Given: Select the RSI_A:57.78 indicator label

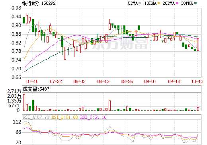Looking at the screenshot, I should pos(36,117).
